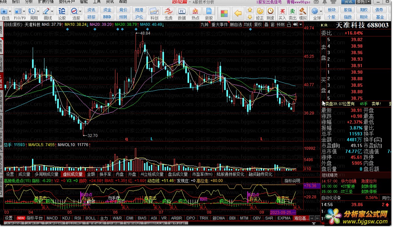Open the 全球 globe icon

315,11
